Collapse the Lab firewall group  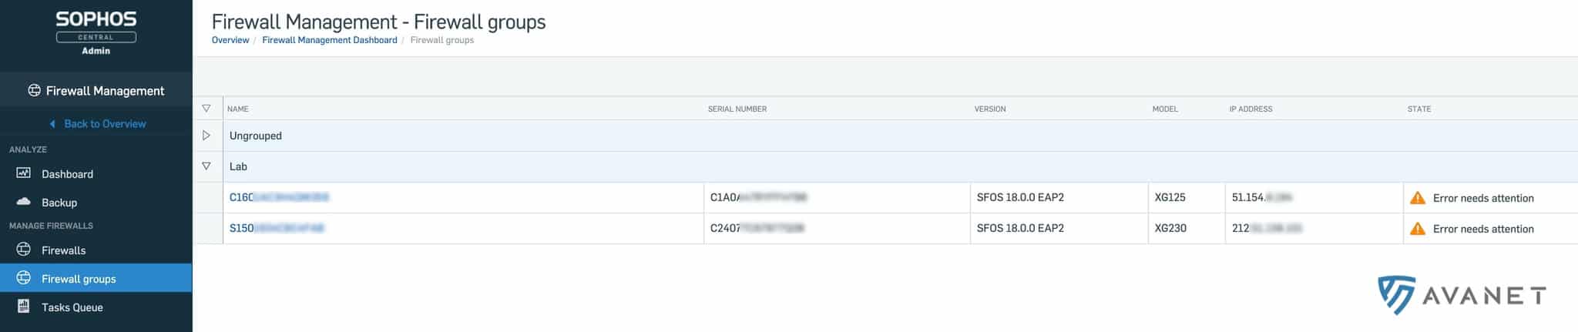[x=206, y=166]
